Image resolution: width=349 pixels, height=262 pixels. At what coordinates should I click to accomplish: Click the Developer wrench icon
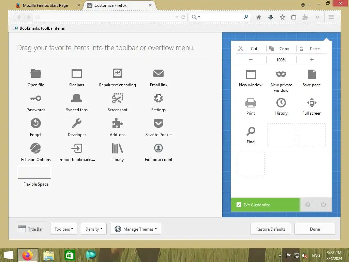click(77, 123)
